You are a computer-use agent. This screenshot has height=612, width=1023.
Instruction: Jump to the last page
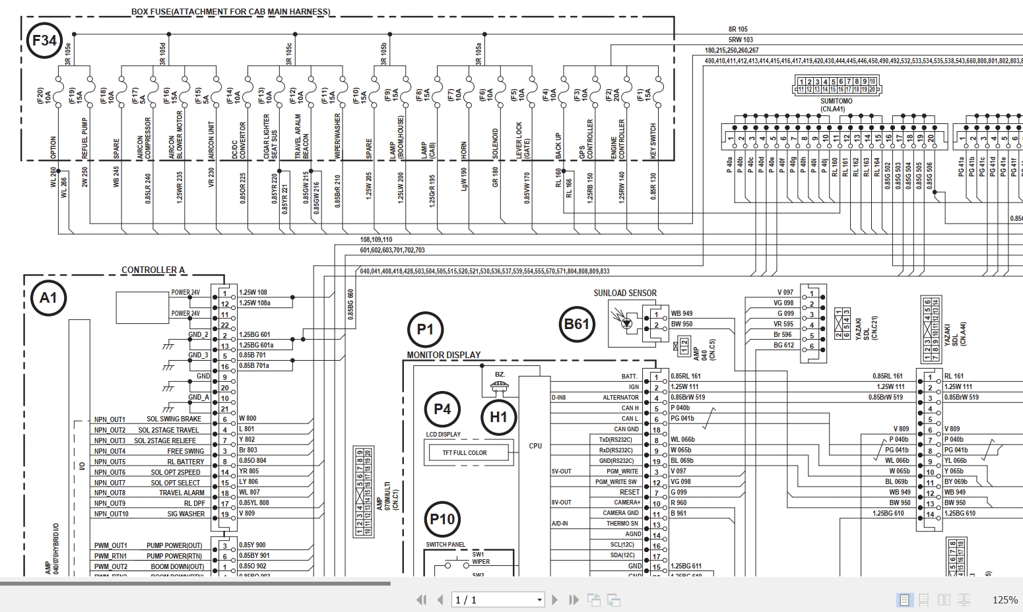pyautogui.click(x=572, y=600)
